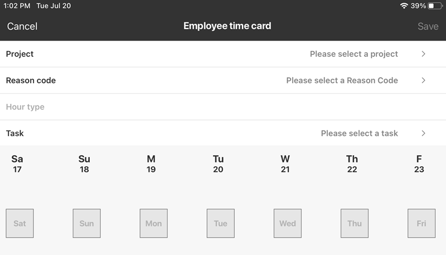Open the Reason code chevron
This screenshot has height=255, width=446.
(423, 80)
